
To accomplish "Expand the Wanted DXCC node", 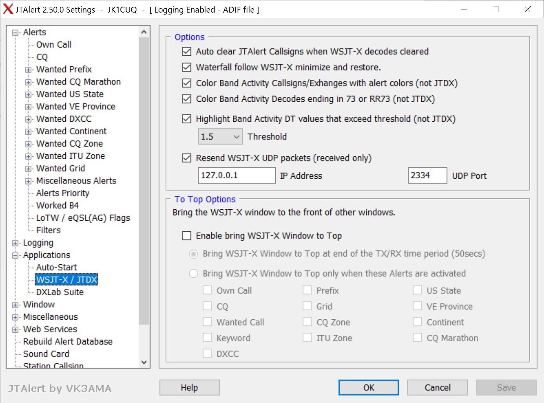I will [28, 119].
